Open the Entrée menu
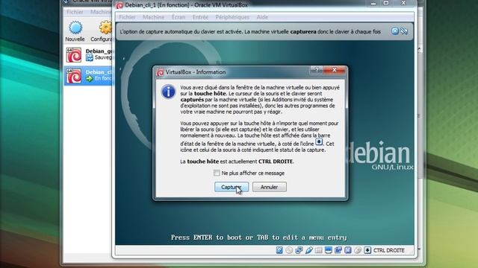The width and height of the screenshot is (478, 268). point(200,17)
